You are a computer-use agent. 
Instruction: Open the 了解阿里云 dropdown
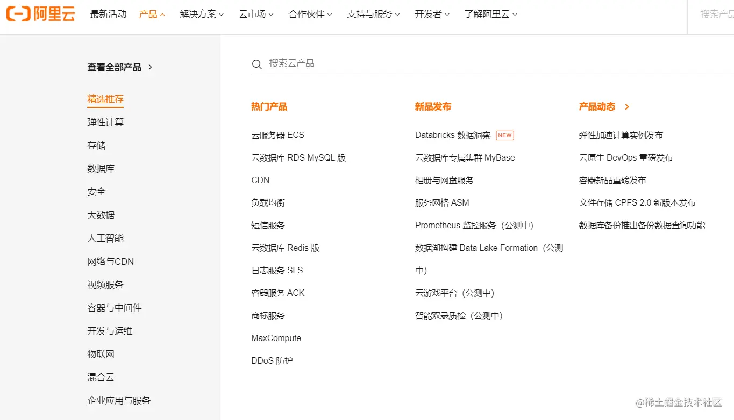tap(491, 15)
